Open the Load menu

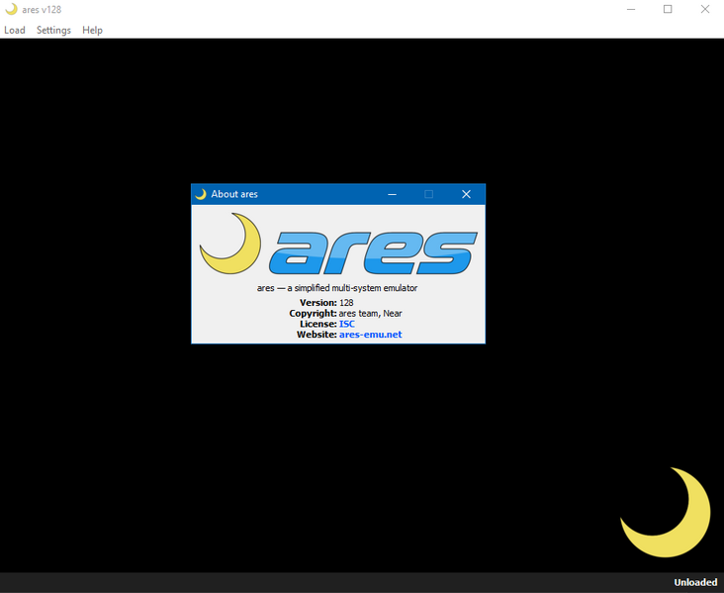(x=15, y=30)
